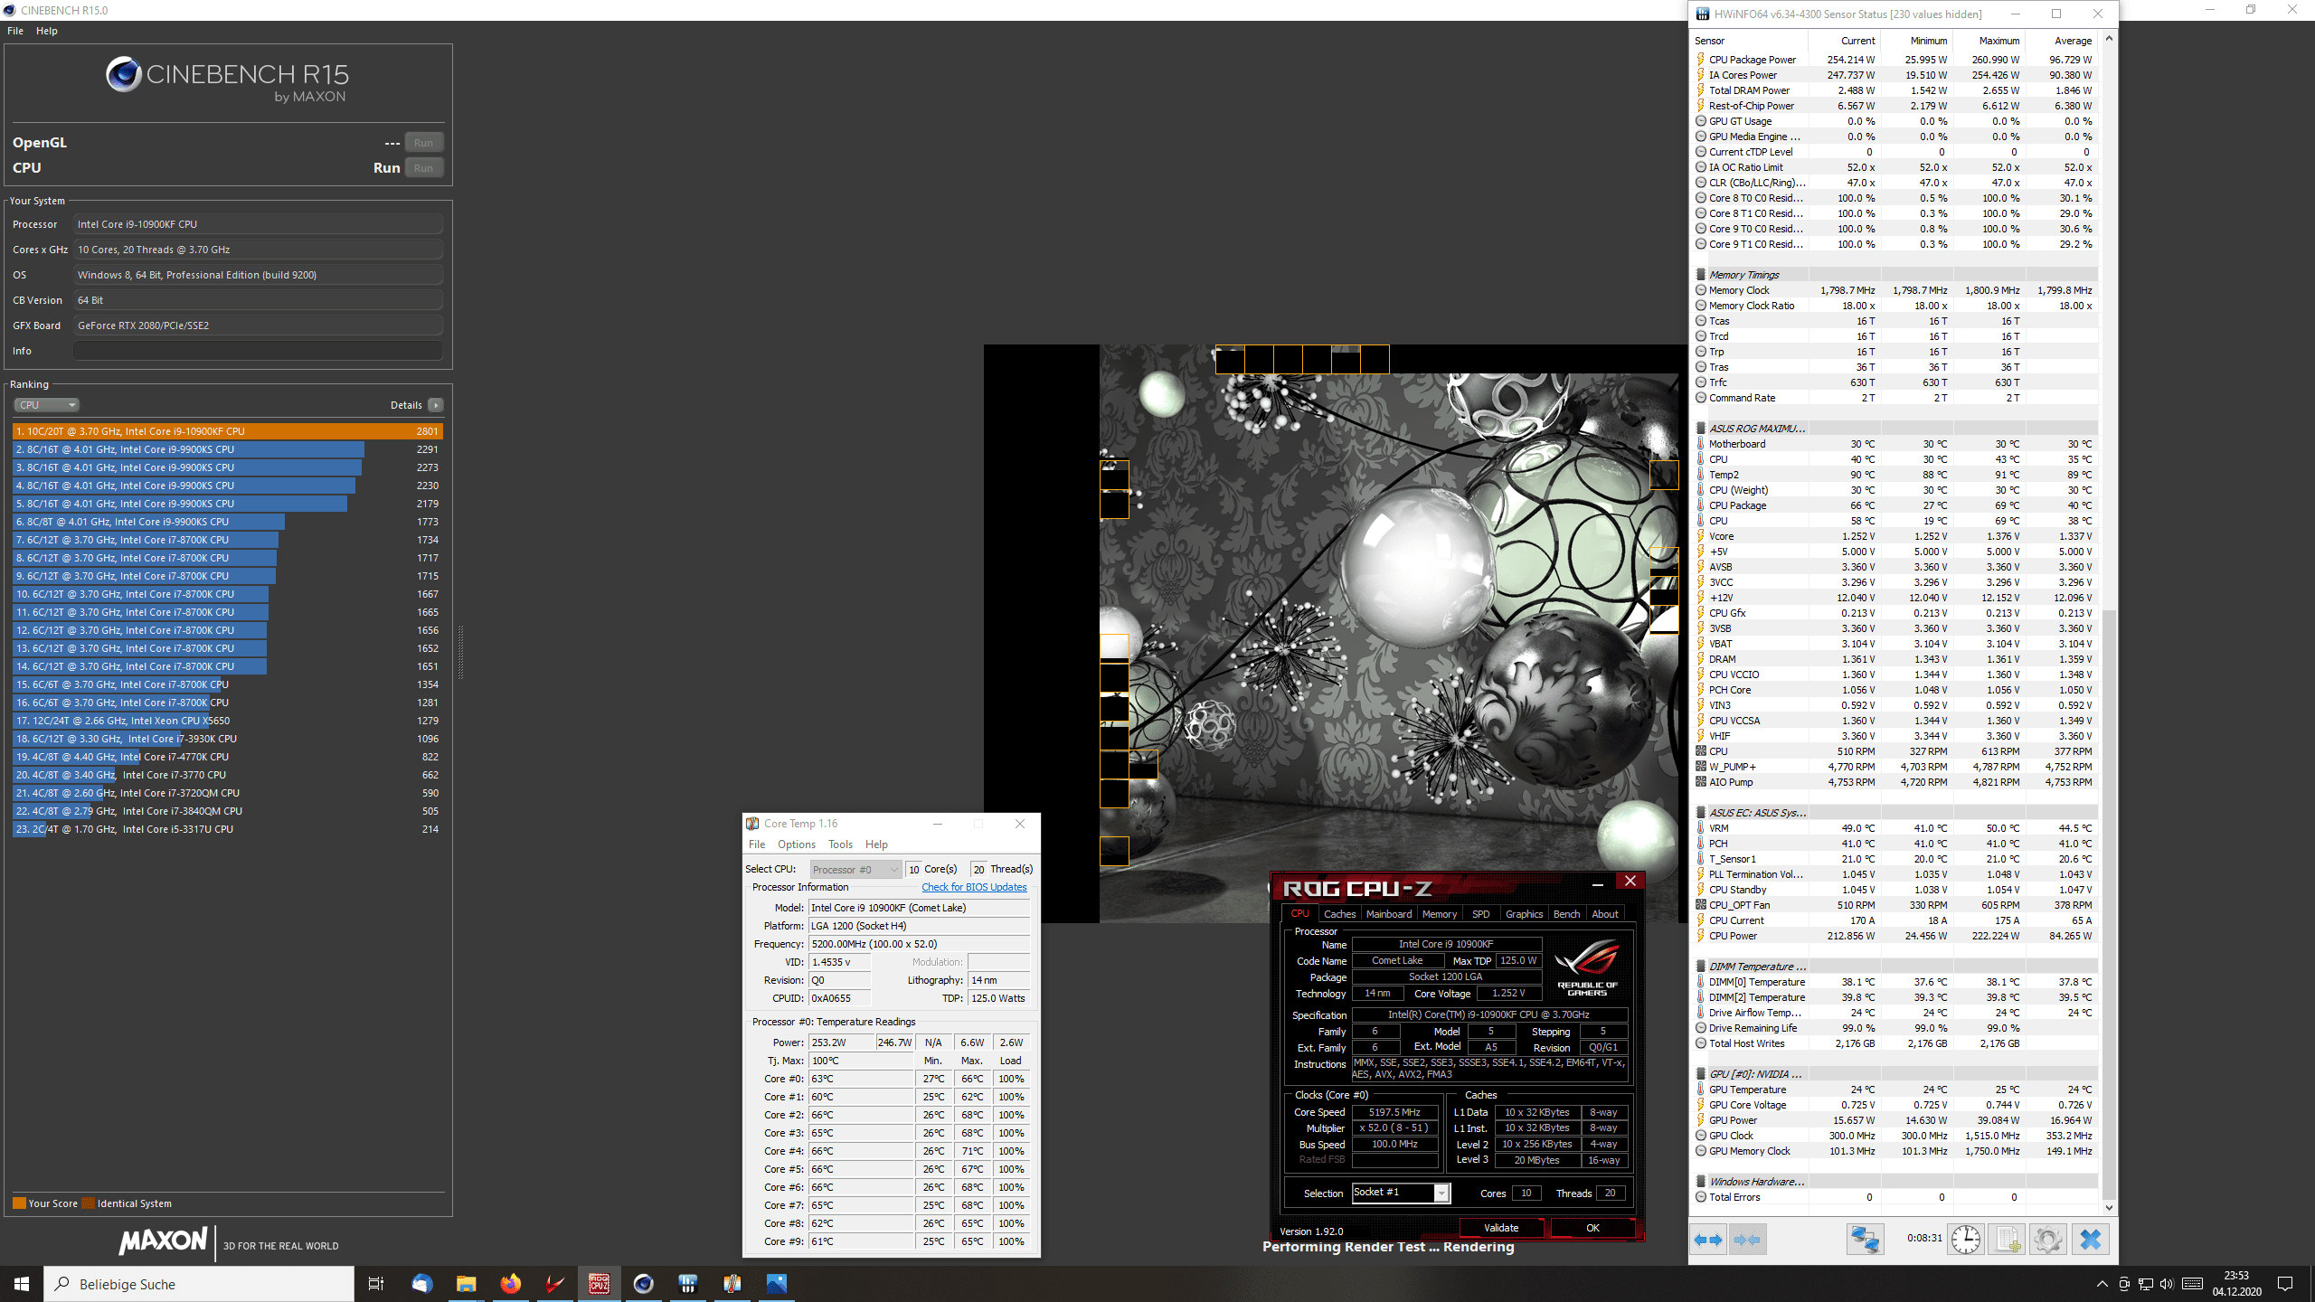The height and width of the screenshot is (1302, 2315).
Task: Launch Firefox from the taskbar
Action: point(510,1284)
